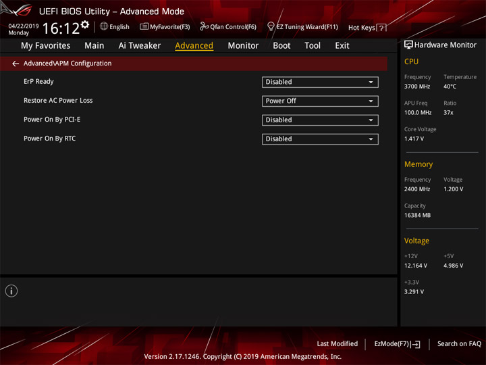Click the 12.164 V value
The width and height of the screenshot is (486, 365).
point(416,266)
